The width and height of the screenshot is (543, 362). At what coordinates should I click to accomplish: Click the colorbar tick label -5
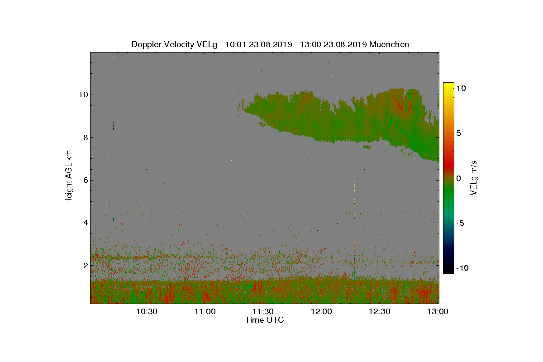(460, 223)
